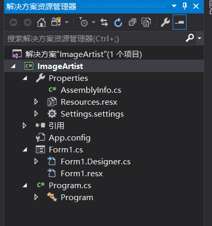Collapse the Form1.cs tree node
The width and height of the screenshot is (212, 226).
[25, 150]
